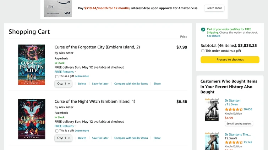
Task: Open Qty dropdown for Curse of the Night Witch
Action: (x=64, y=138)
